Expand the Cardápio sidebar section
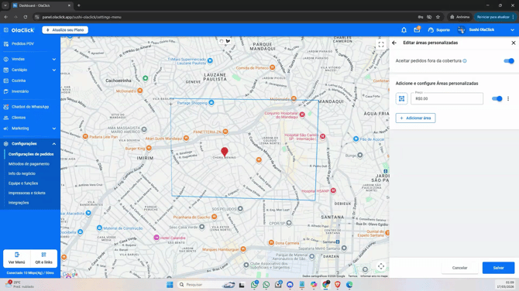Viewport: 519px width, 291px height. pos(29,70)
